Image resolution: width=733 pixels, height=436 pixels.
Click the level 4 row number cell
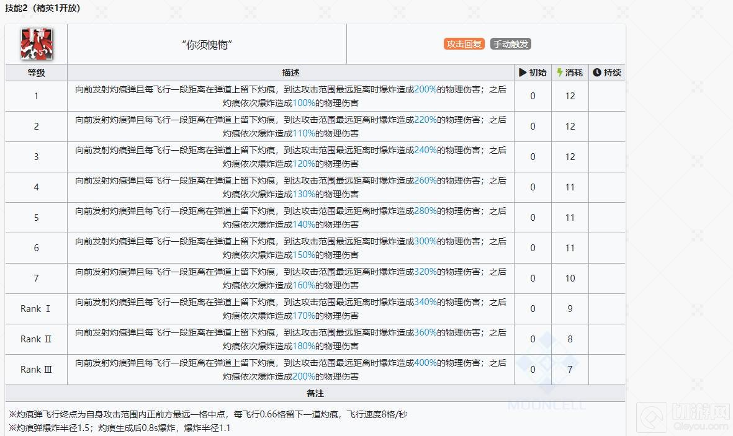pos(36,187)
